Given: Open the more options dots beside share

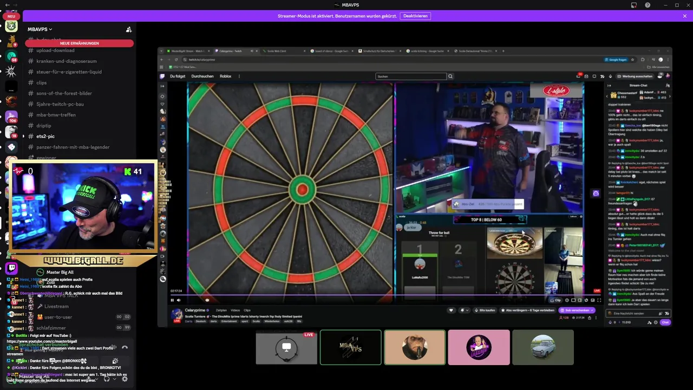Looking at the screenshot, I should 596,318.
